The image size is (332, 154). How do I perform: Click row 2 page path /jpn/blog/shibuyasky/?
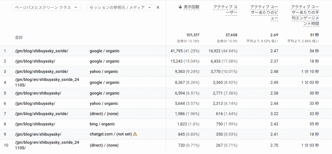coord(35,61)
